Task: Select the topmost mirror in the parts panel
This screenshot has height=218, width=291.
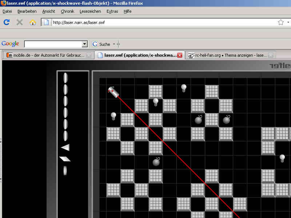Action: pos(65,78)
